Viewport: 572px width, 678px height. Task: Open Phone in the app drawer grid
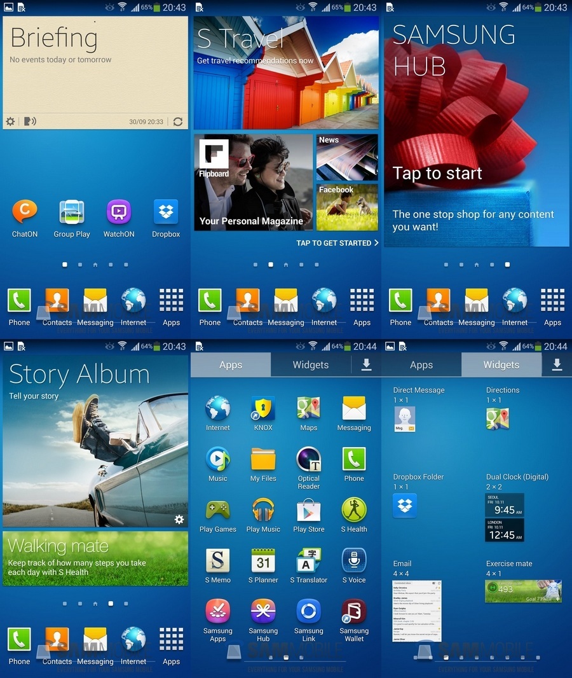pyautogui.click(x=354, y=459)
